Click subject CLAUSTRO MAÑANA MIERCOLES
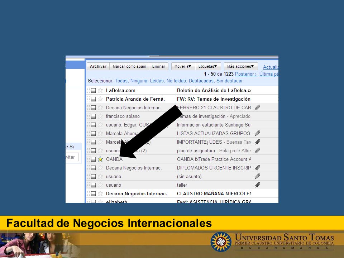 click(x=214, y=194)
